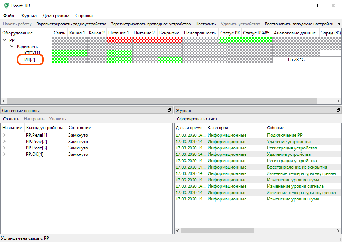
Task: Expand the PP.Реле[1] output row
Action: [x=4, y=135]
